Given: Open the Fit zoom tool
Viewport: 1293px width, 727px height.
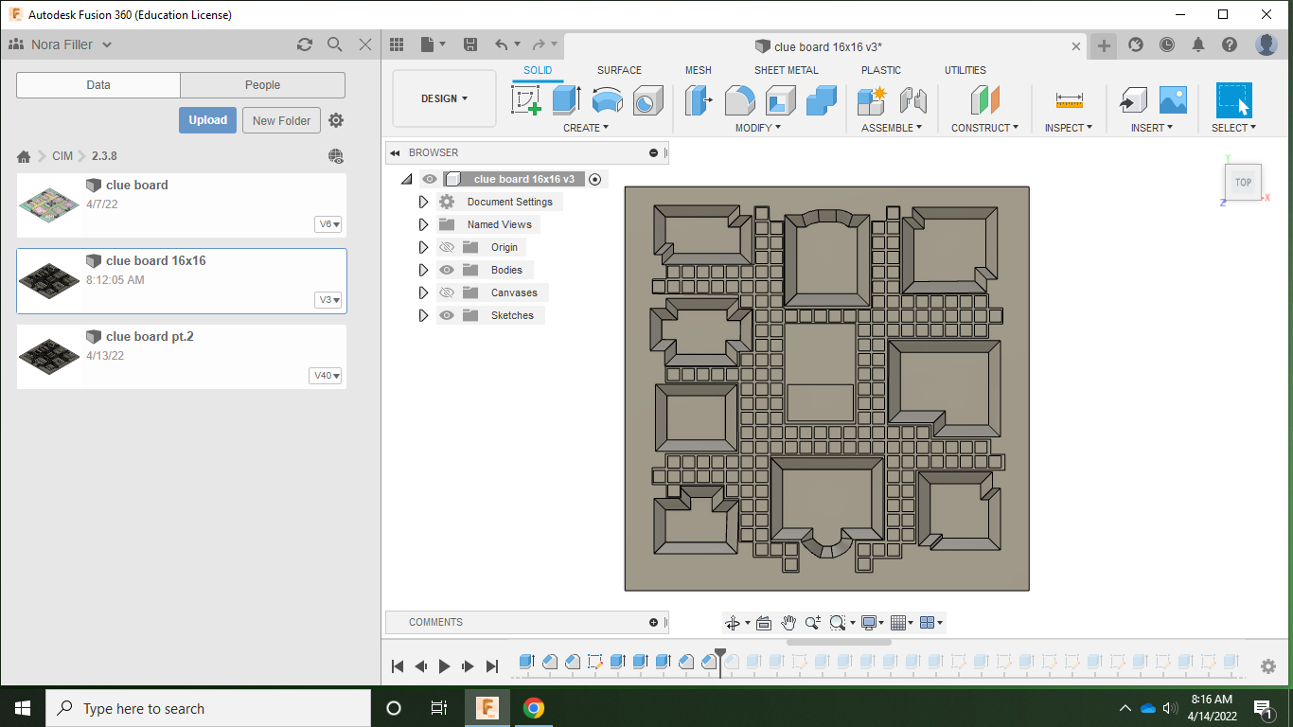Looking at the screenshot, I should tap(838, 623).
